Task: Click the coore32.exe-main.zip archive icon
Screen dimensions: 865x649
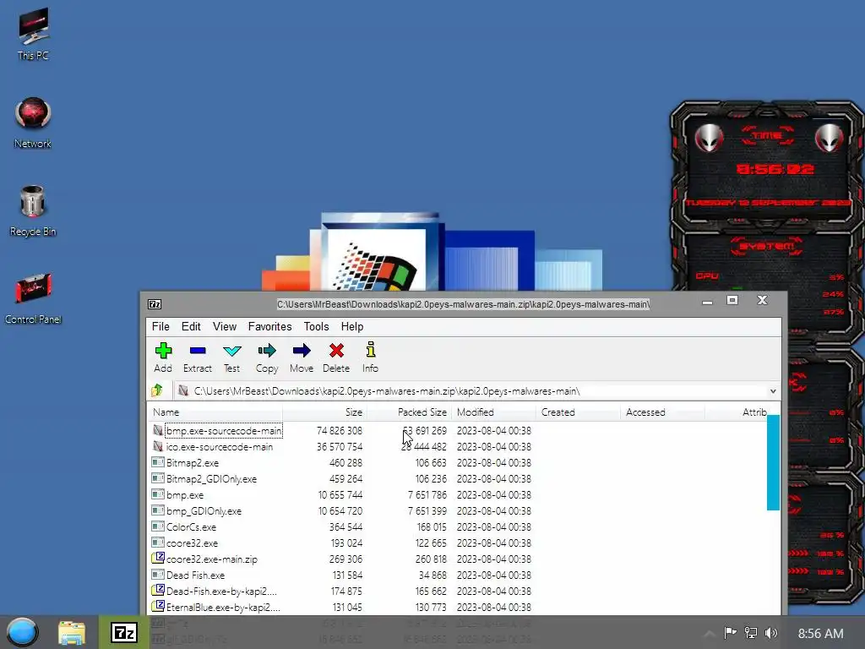Action: click(158, 558)
